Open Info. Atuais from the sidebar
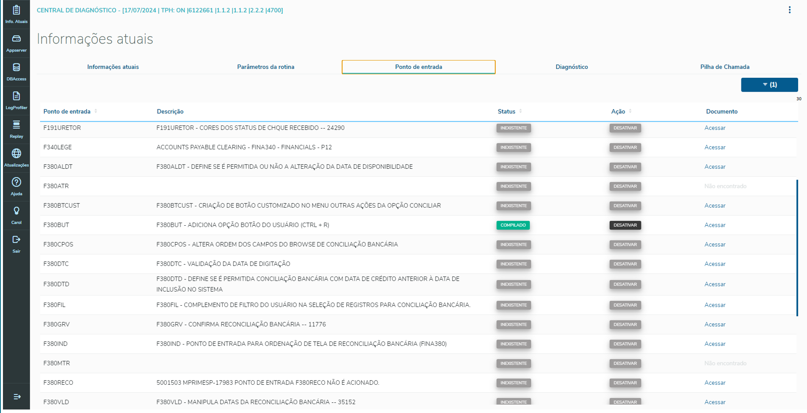 pos(16,14)
